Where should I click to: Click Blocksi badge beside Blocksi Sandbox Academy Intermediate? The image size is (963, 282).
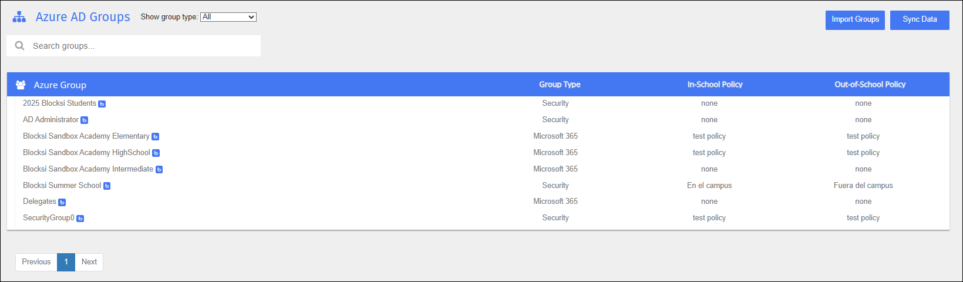click(159, 170)
